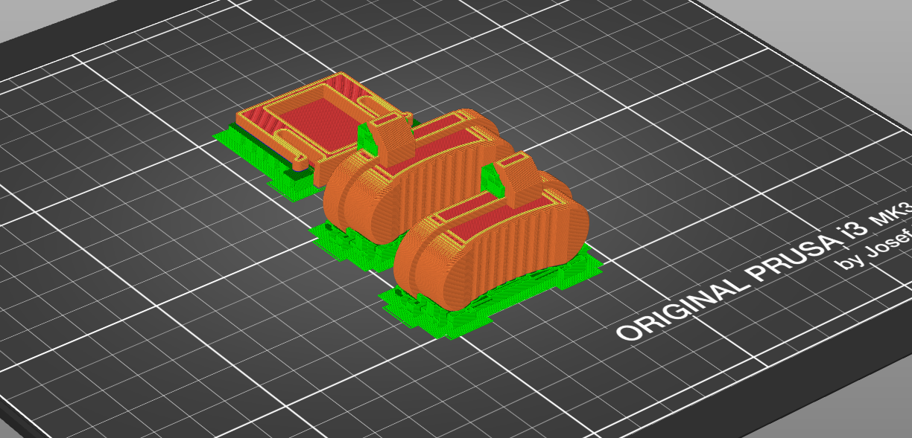Click red top infill of flat rear model

(x=316, y=122)
